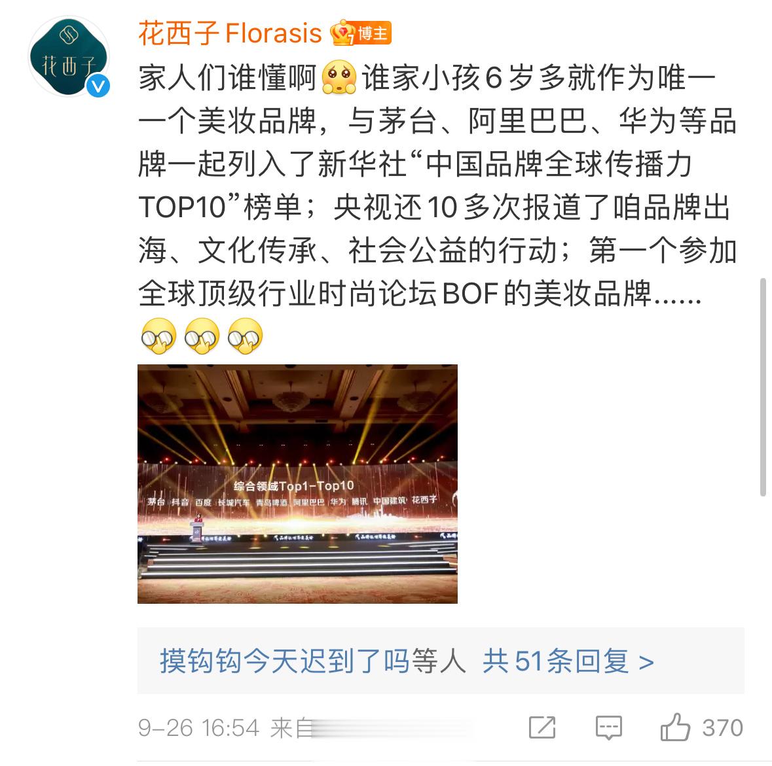The image size is (772, 766).
Task: Tap the crown membership badge icon
Action: (x=342, y=33)
